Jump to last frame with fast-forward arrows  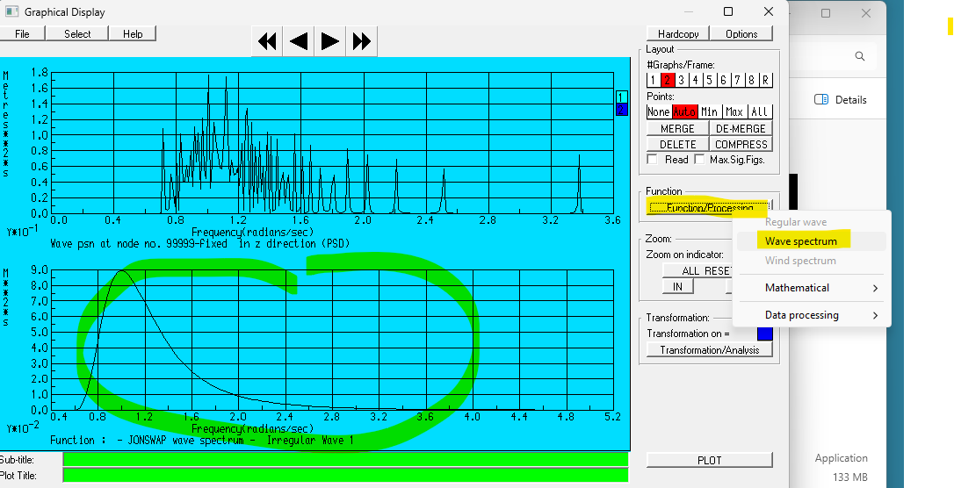(361, 41)
